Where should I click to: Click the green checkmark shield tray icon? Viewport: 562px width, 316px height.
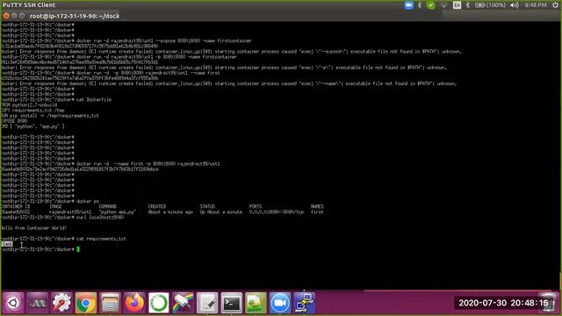(431, 5)
